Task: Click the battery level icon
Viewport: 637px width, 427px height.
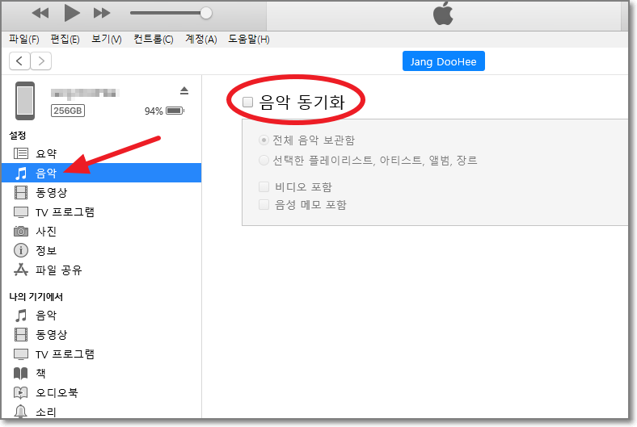Action: click(x=175, y=111)
